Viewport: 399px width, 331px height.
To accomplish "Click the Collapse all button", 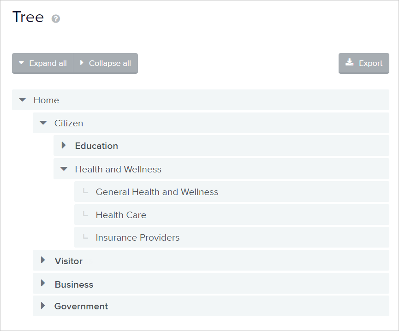I will (x=106, y=63).
